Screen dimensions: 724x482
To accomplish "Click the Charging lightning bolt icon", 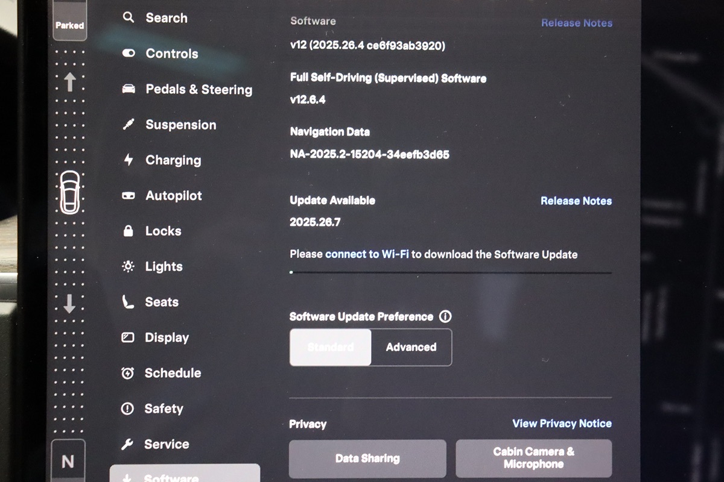I will tap(128, 160).
